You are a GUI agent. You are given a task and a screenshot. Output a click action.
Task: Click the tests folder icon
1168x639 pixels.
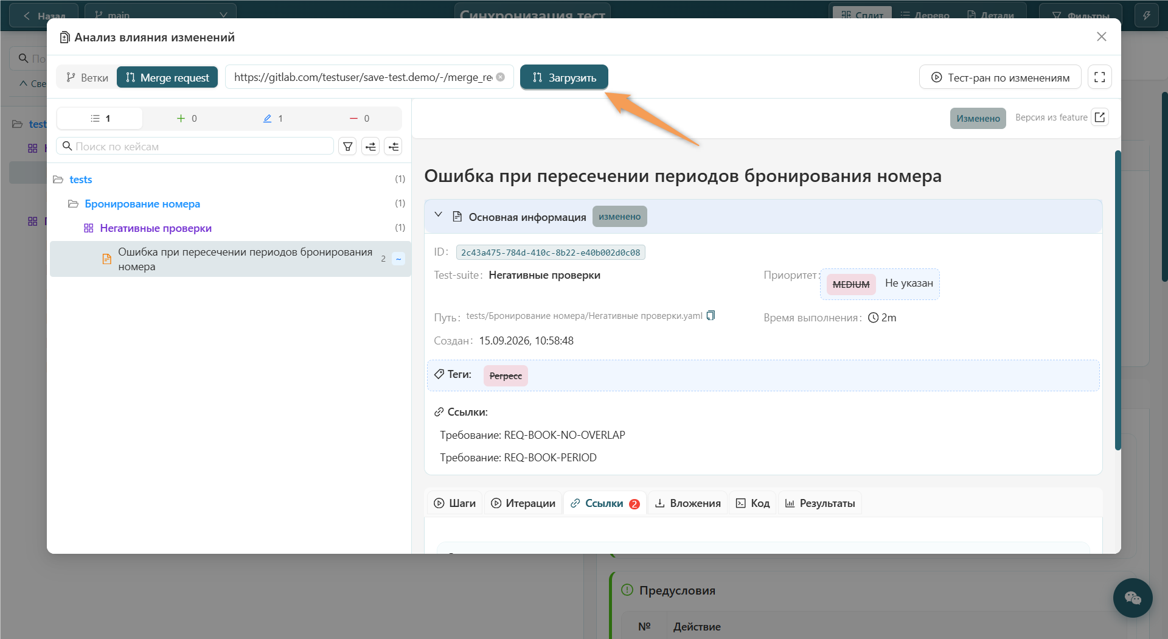point(58,180)
